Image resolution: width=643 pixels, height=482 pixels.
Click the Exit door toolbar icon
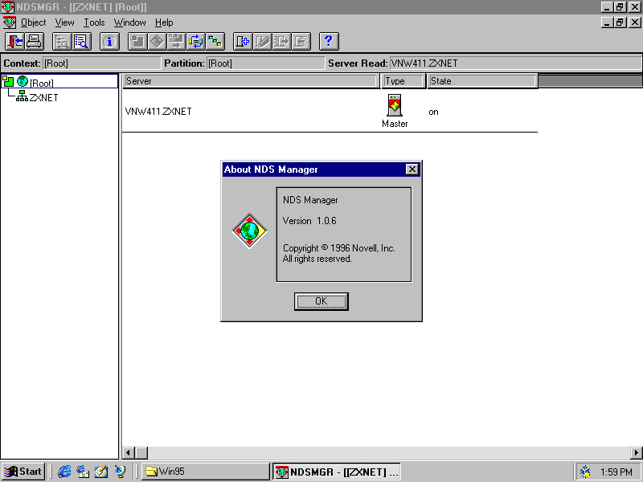[14, 42]
